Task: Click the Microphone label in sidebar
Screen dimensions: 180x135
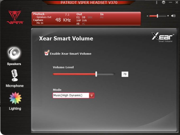Action: point(15,86)
